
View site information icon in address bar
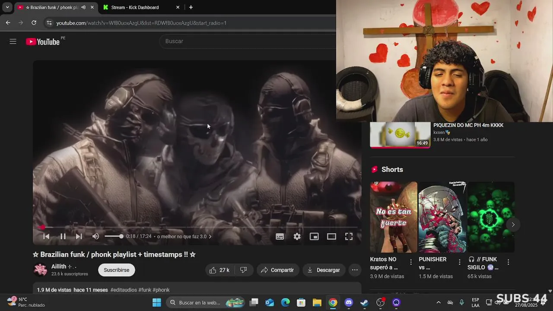click(x=49, y=23)
